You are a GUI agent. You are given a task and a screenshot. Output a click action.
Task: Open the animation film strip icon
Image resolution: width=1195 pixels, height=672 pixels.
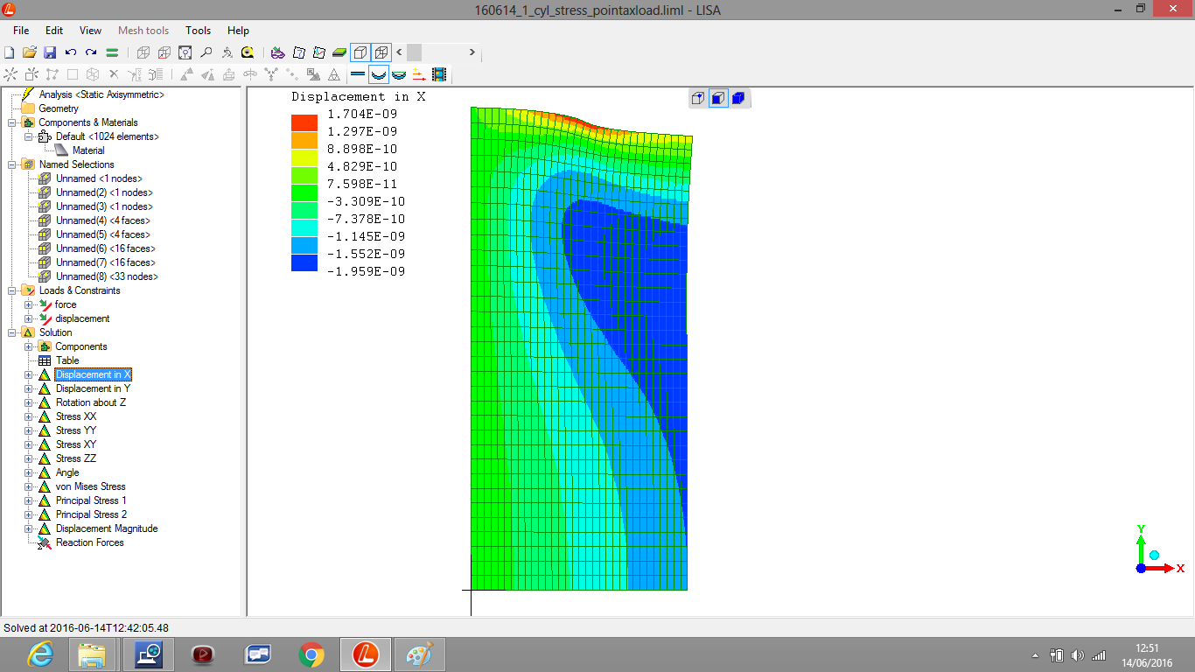[439, 75]
